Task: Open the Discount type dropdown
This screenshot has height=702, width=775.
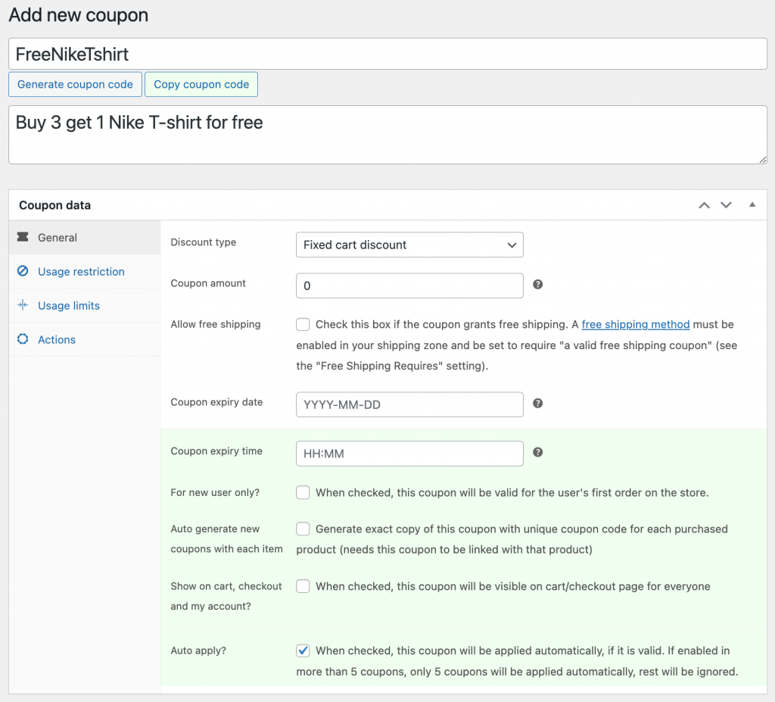Action: coord(409,245)
